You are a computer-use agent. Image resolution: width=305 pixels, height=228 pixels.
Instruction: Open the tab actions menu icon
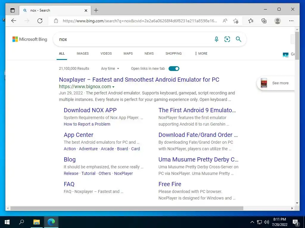click(13, 10)
